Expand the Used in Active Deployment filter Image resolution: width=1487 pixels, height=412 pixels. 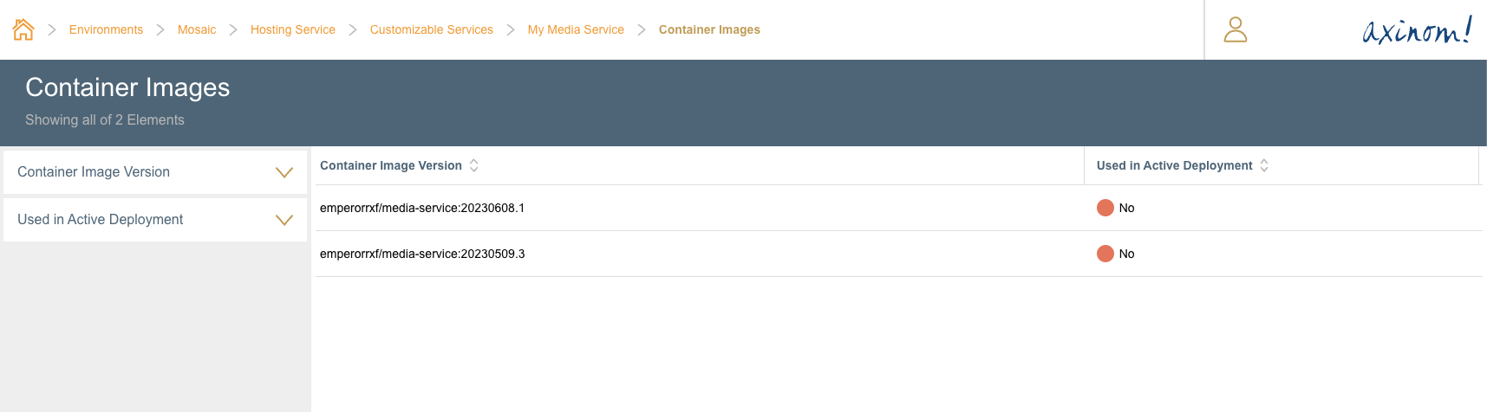click(x=284, y=220)
